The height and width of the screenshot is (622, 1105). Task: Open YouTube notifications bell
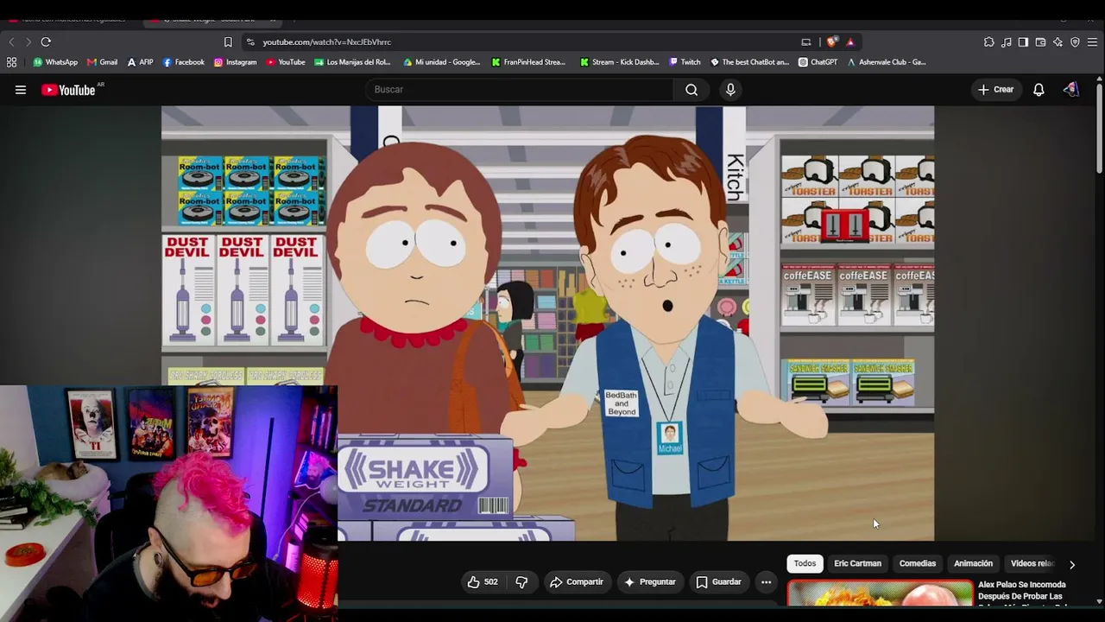[1039, 90]
